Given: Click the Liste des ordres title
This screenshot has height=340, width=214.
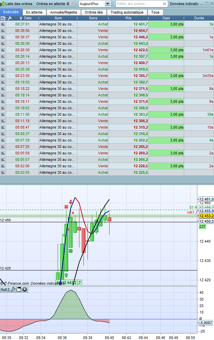Looking at the screenshot, I should click(x=19, y=4).
